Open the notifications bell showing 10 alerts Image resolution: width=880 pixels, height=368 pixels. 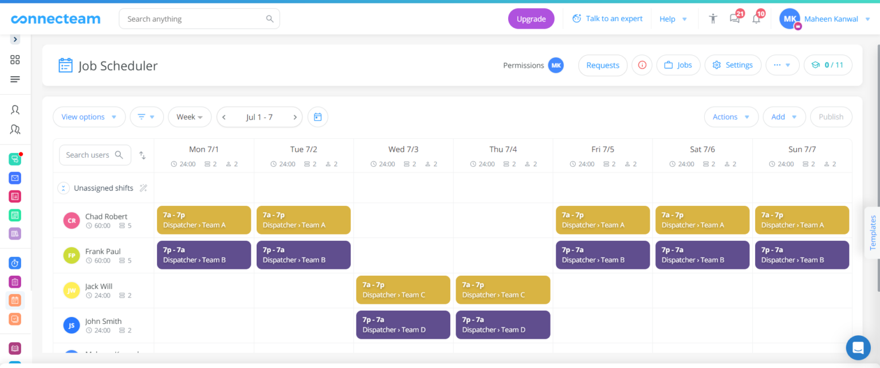pyautogui.click(x=756, y=18)
